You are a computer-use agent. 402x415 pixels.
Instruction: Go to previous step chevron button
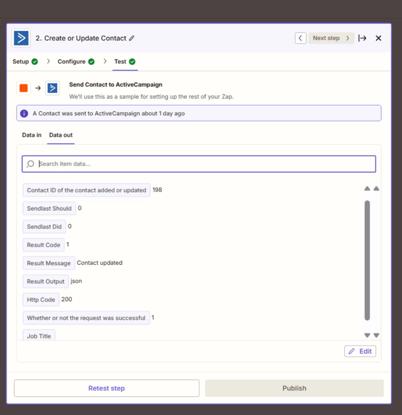[301, 38]
